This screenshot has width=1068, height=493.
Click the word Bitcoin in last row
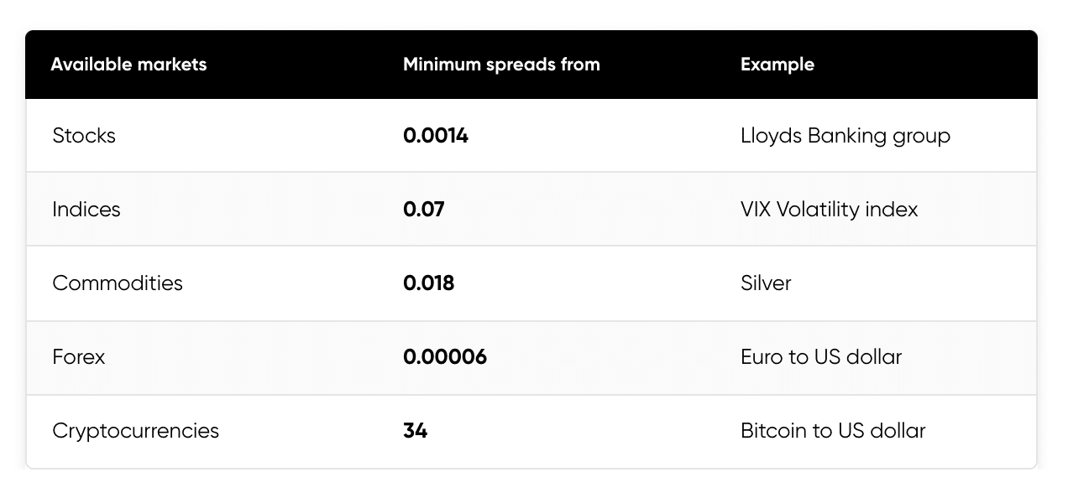click(x=774, y=431)
